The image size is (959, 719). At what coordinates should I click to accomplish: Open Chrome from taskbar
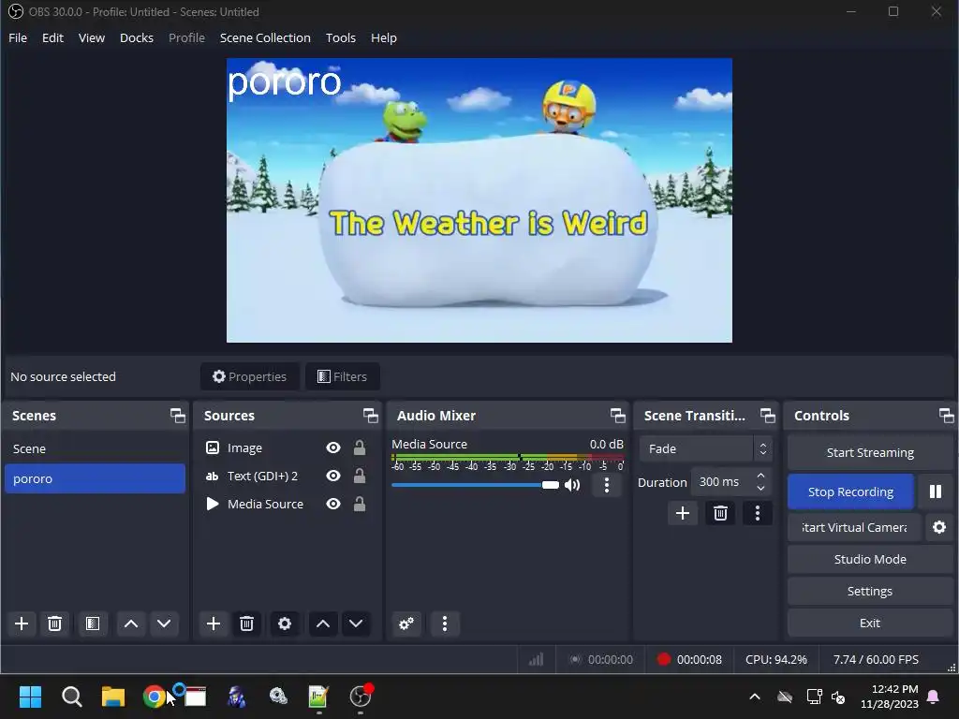click(x=155, y=697)
